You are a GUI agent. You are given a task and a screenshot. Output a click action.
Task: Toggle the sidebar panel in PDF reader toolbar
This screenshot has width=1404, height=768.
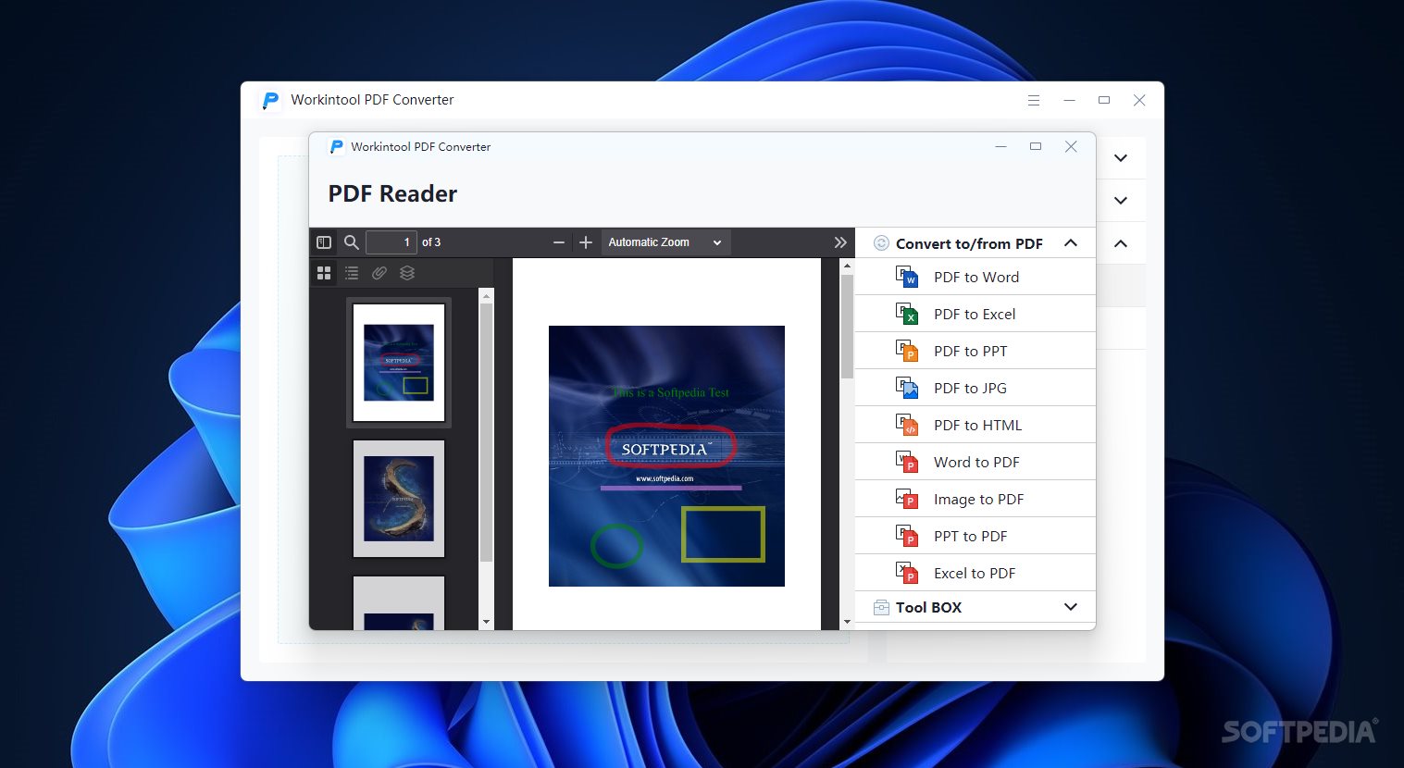point(324,242)
